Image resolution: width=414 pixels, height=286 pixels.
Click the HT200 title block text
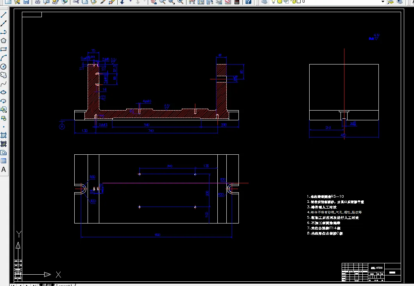(x=379, y=268)
